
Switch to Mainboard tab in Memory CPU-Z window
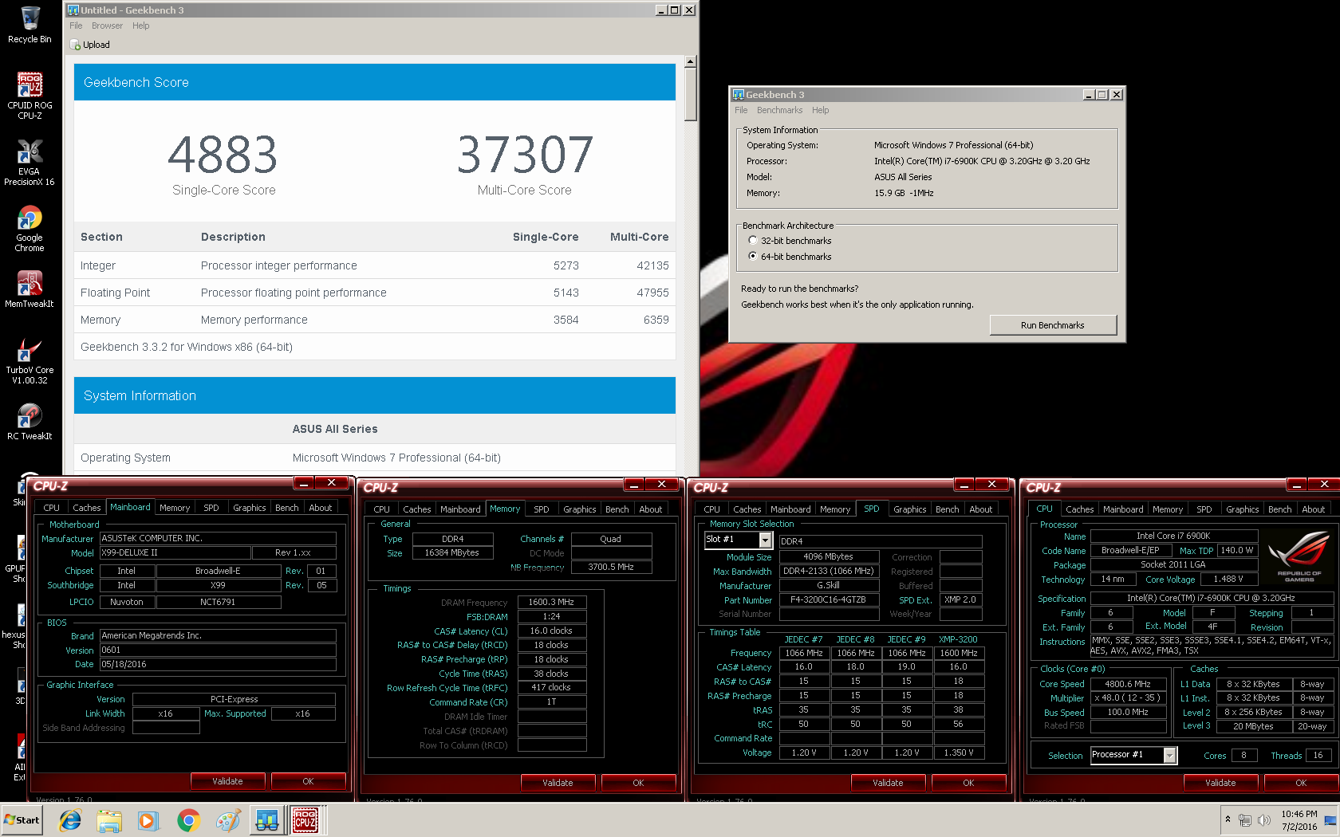(x=460, y=509)
